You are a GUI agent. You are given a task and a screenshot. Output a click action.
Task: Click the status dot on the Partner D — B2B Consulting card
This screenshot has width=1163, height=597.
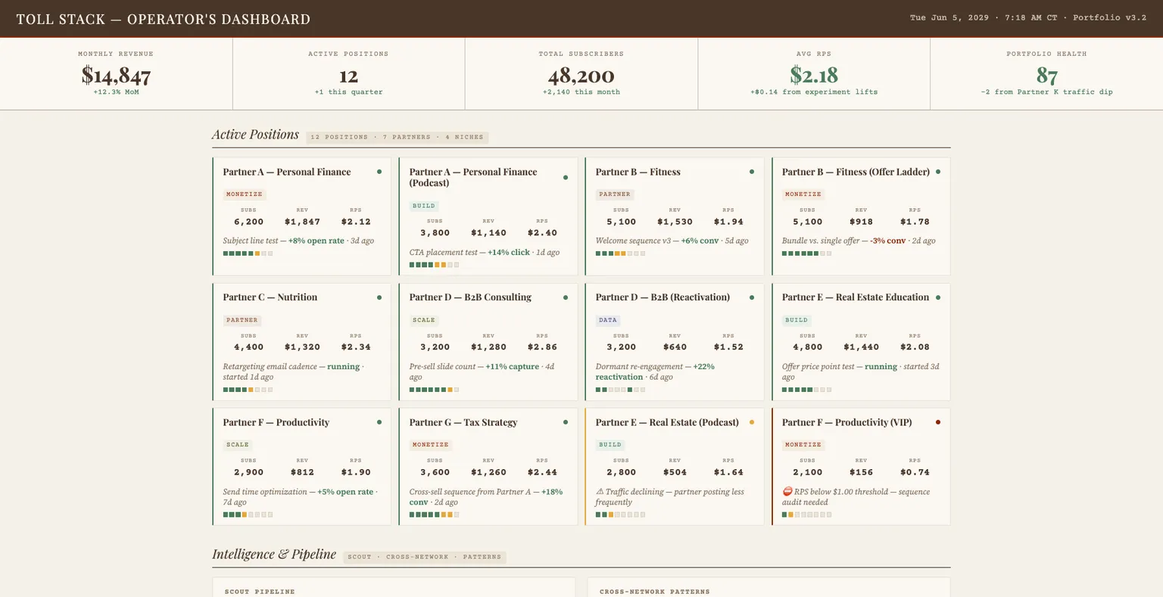(566, 297)
